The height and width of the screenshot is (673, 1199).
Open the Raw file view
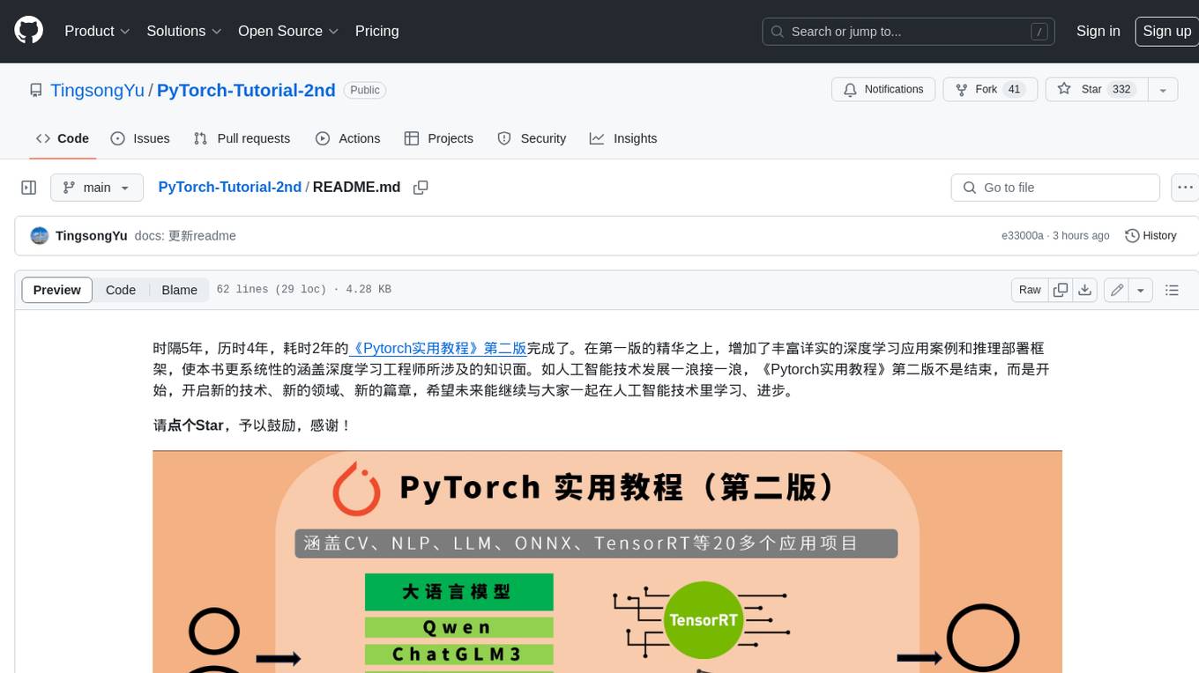tap(1030, 290)
